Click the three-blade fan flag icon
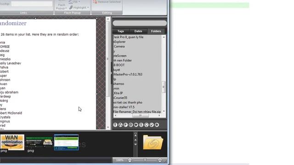The image size is (294, 165). click(x=120, y=125)
